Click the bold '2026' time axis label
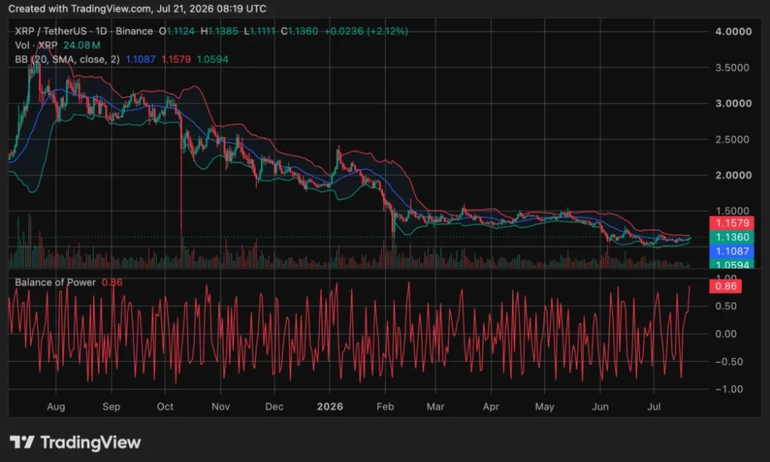This screenshot has width=770, height=462. [x=330, y=407]
